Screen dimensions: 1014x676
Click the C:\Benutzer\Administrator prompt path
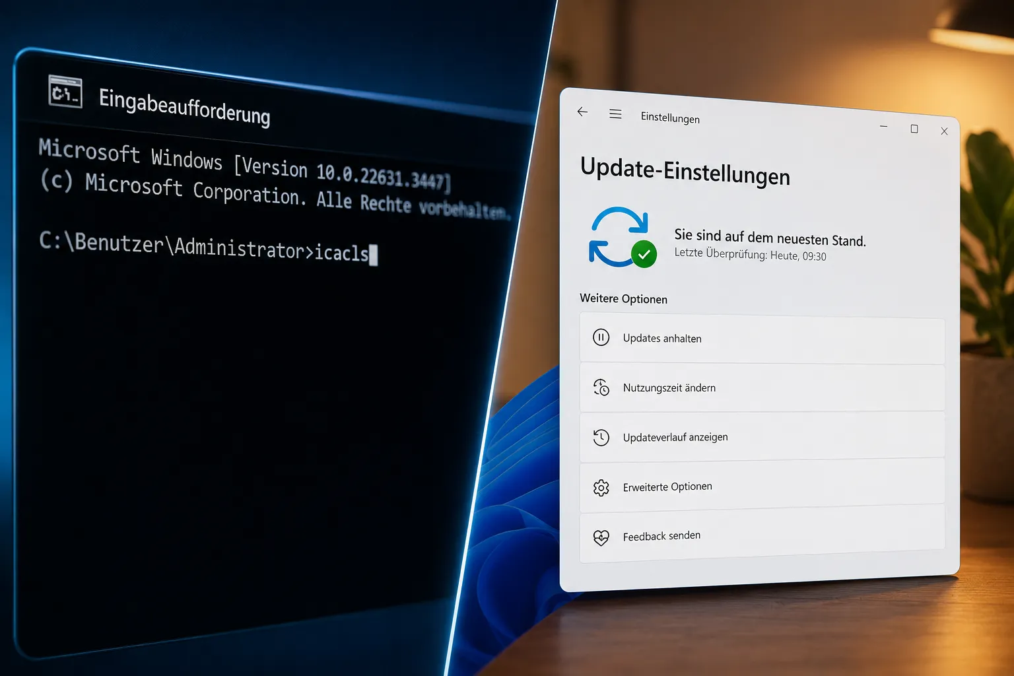click(x=172, y=246)
